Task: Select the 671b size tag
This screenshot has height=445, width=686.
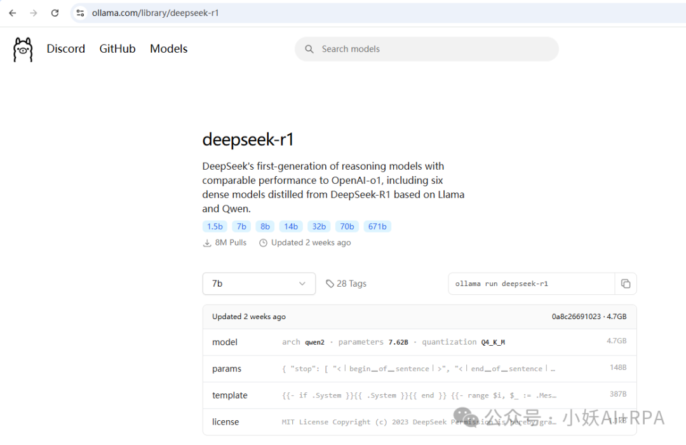Action: pos(377,226)
